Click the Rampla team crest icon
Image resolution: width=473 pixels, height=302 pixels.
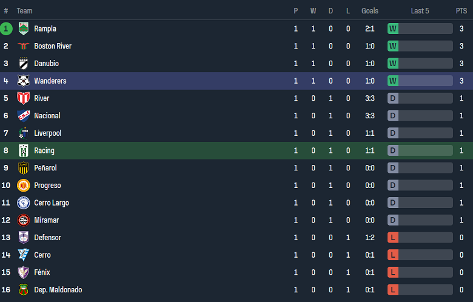(24, 29)
